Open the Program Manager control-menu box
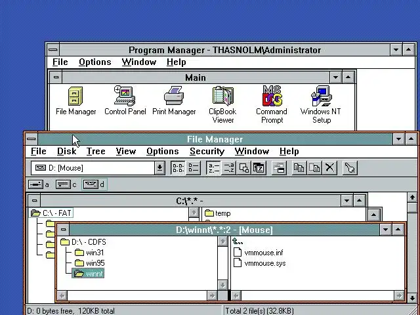420x315 pixels. point(53,50)
